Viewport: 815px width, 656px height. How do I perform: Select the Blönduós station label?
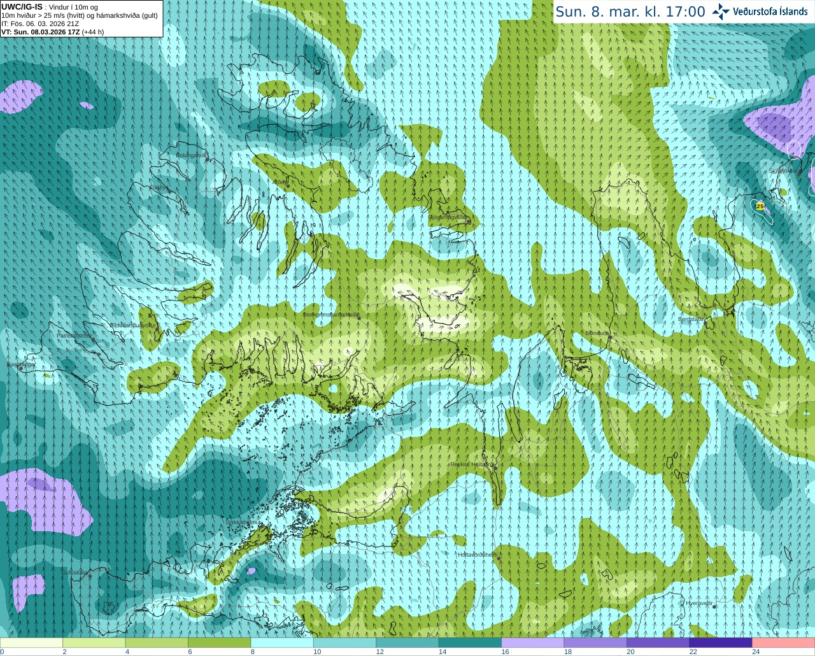(597, 333)
